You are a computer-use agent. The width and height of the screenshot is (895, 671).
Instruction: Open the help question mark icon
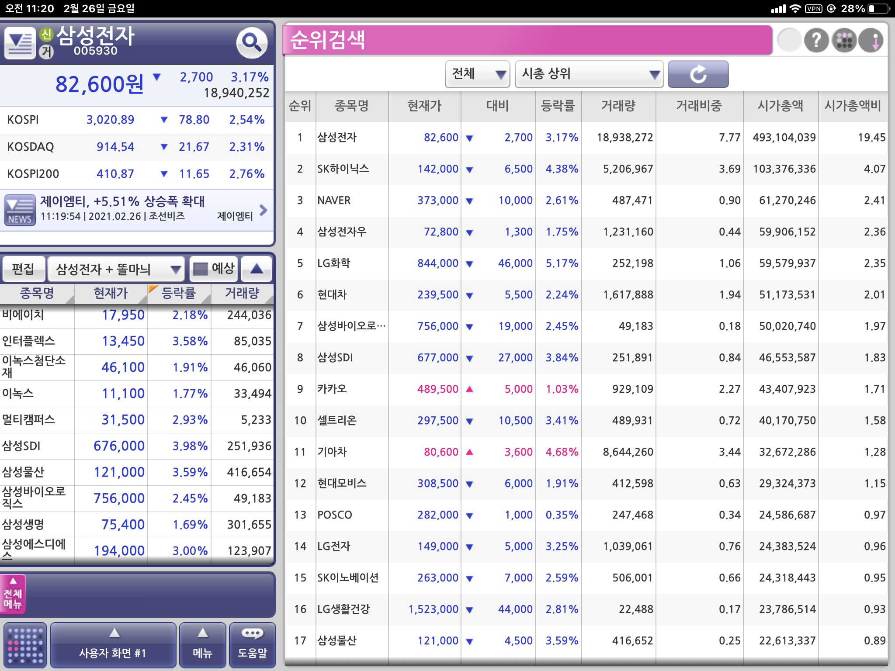(x=816, y=41)
